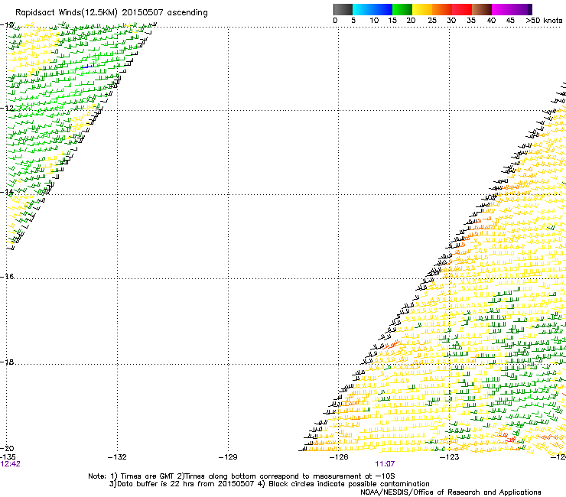Click the '3)Data buffer is 22 hrs' note line

(x=269, y=484)
